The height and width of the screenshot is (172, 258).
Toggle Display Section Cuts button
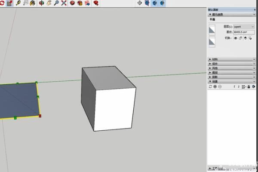(x=155, y=3)
